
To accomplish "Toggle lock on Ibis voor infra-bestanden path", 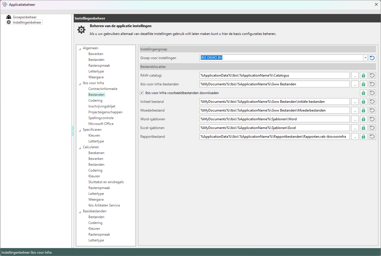I will pos(363,84).
